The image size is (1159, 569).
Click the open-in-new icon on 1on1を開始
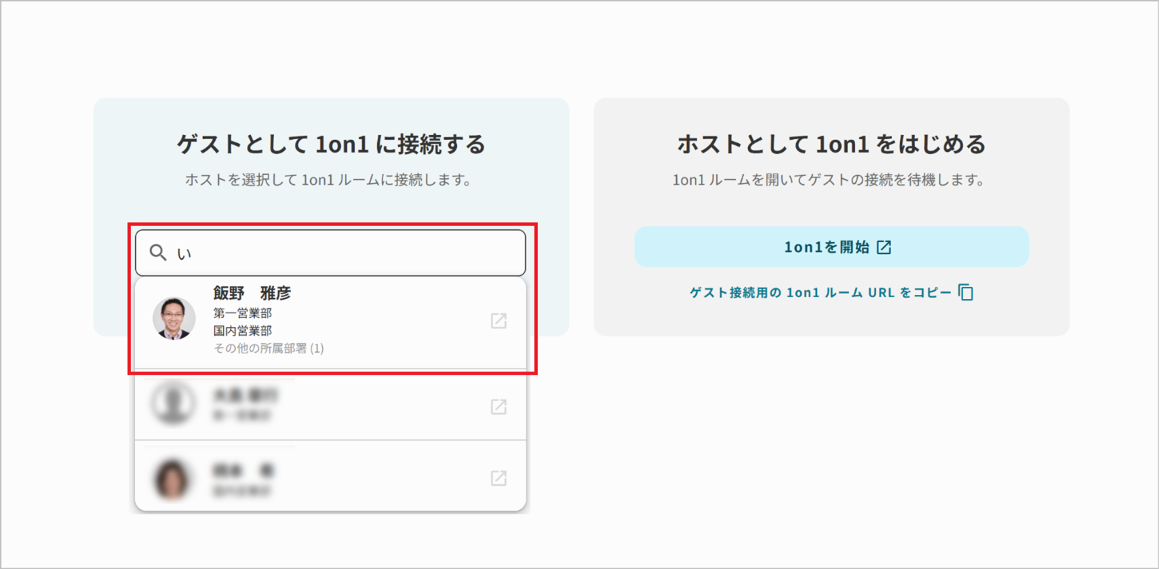[x=884, y=247]
